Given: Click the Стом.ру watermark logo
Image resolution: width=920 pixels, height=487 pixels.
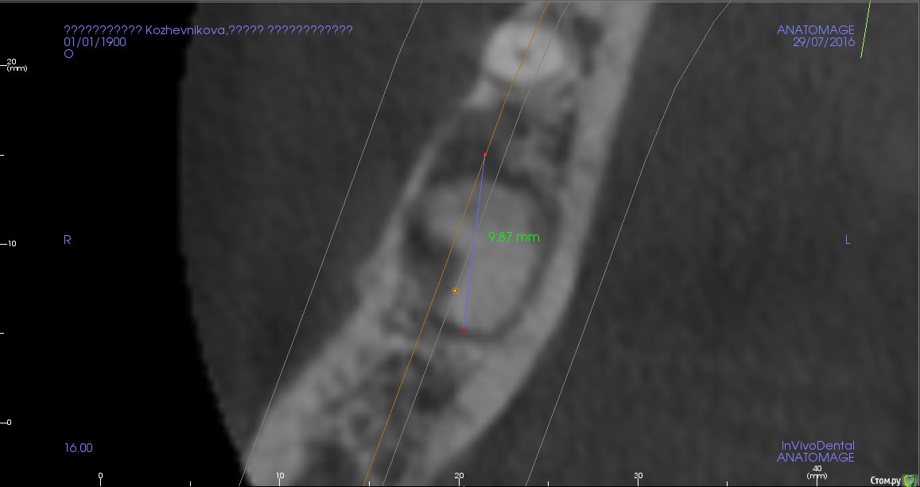Looking at the screenshot, I should click(893, 480).
